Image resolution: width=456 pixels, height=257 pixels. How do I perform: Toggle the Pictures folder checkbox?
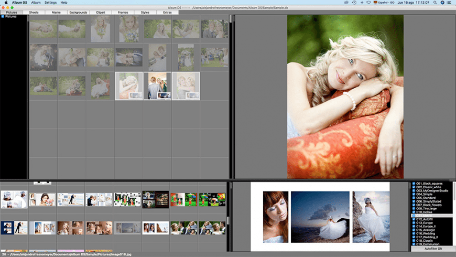[x=3, y=17]
